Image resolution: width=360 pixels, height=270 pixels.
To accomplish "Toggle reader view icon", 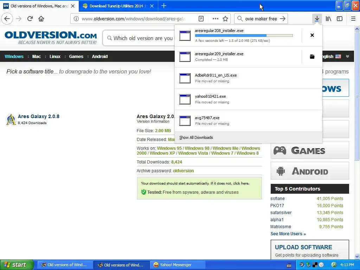I will point(201,19).
